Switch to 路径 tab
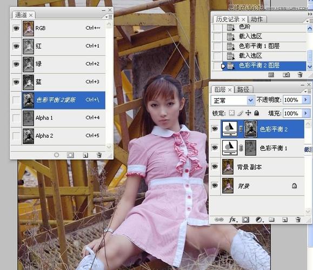 243,90
